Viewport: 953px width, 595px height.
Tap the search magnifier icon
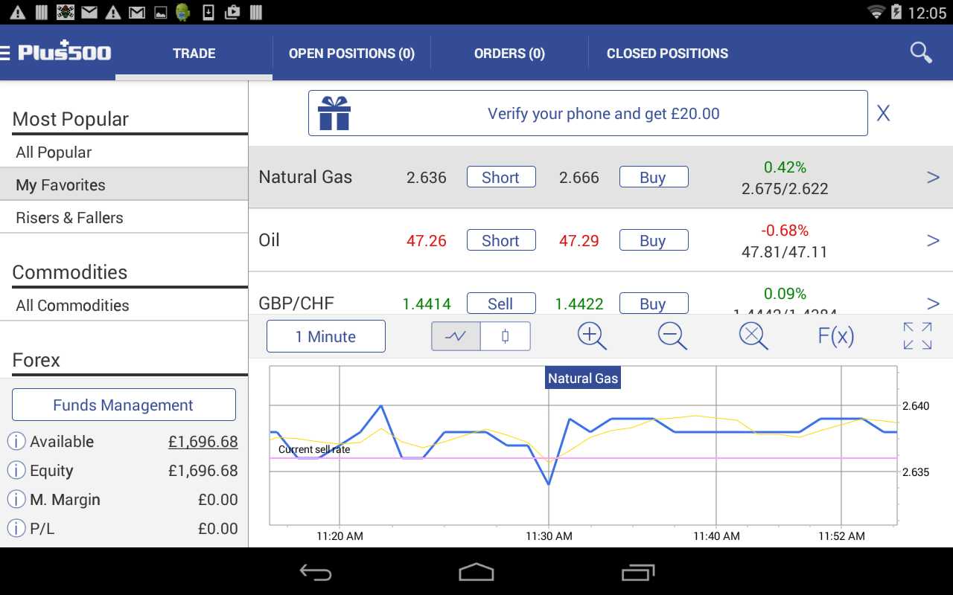(921, 53)
